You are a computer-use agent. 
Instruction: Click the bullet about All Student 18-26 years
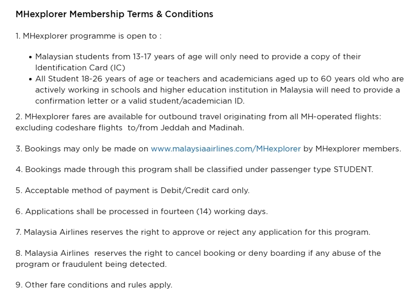tap(219, 79)
